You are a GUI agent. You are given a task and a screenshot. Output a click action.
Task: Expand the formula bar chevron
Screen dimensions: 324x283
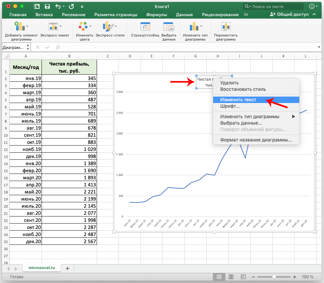(x=319, y=47)
